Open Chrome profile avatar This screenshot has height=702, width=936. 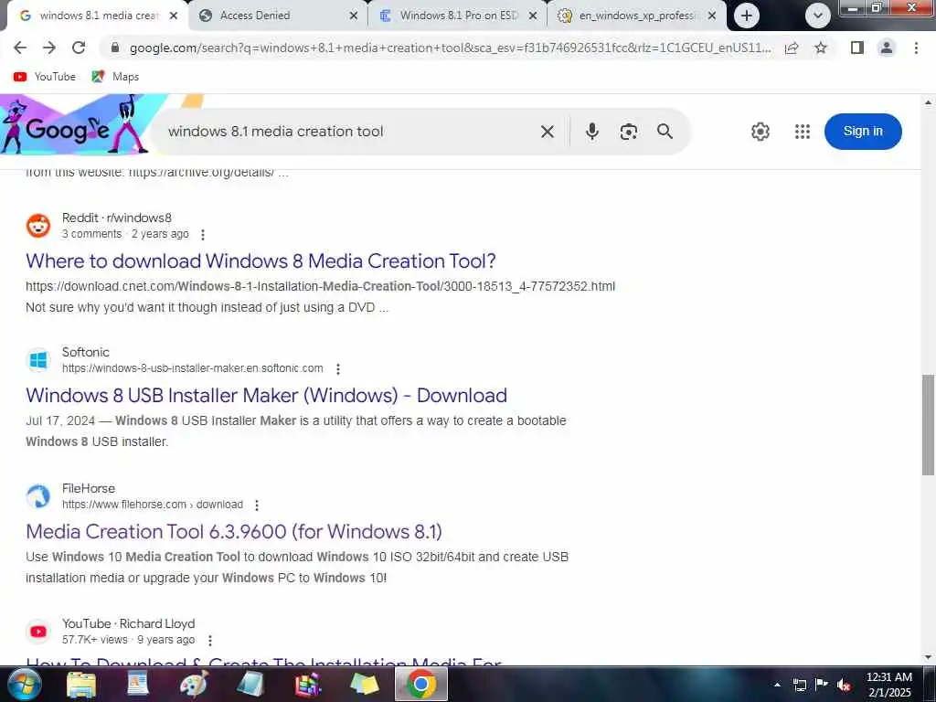(887, 48)
